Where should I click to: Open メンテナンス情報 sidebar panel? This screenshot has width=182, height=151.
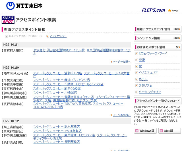pos(158,38)
